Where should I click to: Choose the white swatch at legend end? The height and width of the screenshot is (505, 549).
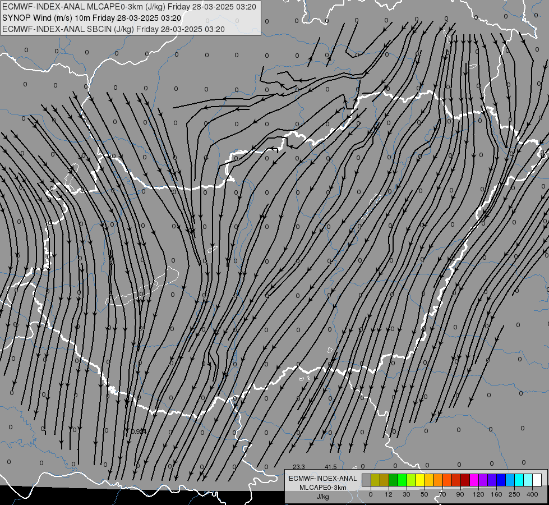[x=537, y=480]
